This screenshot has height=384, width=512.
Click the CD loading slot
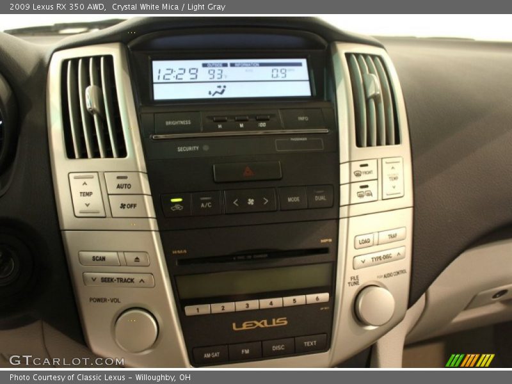[252, 257]
